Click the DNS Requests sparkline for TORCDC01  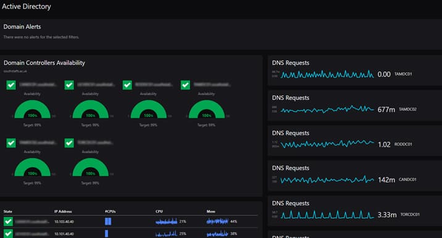pyautogui.click(x=327, y=215)
